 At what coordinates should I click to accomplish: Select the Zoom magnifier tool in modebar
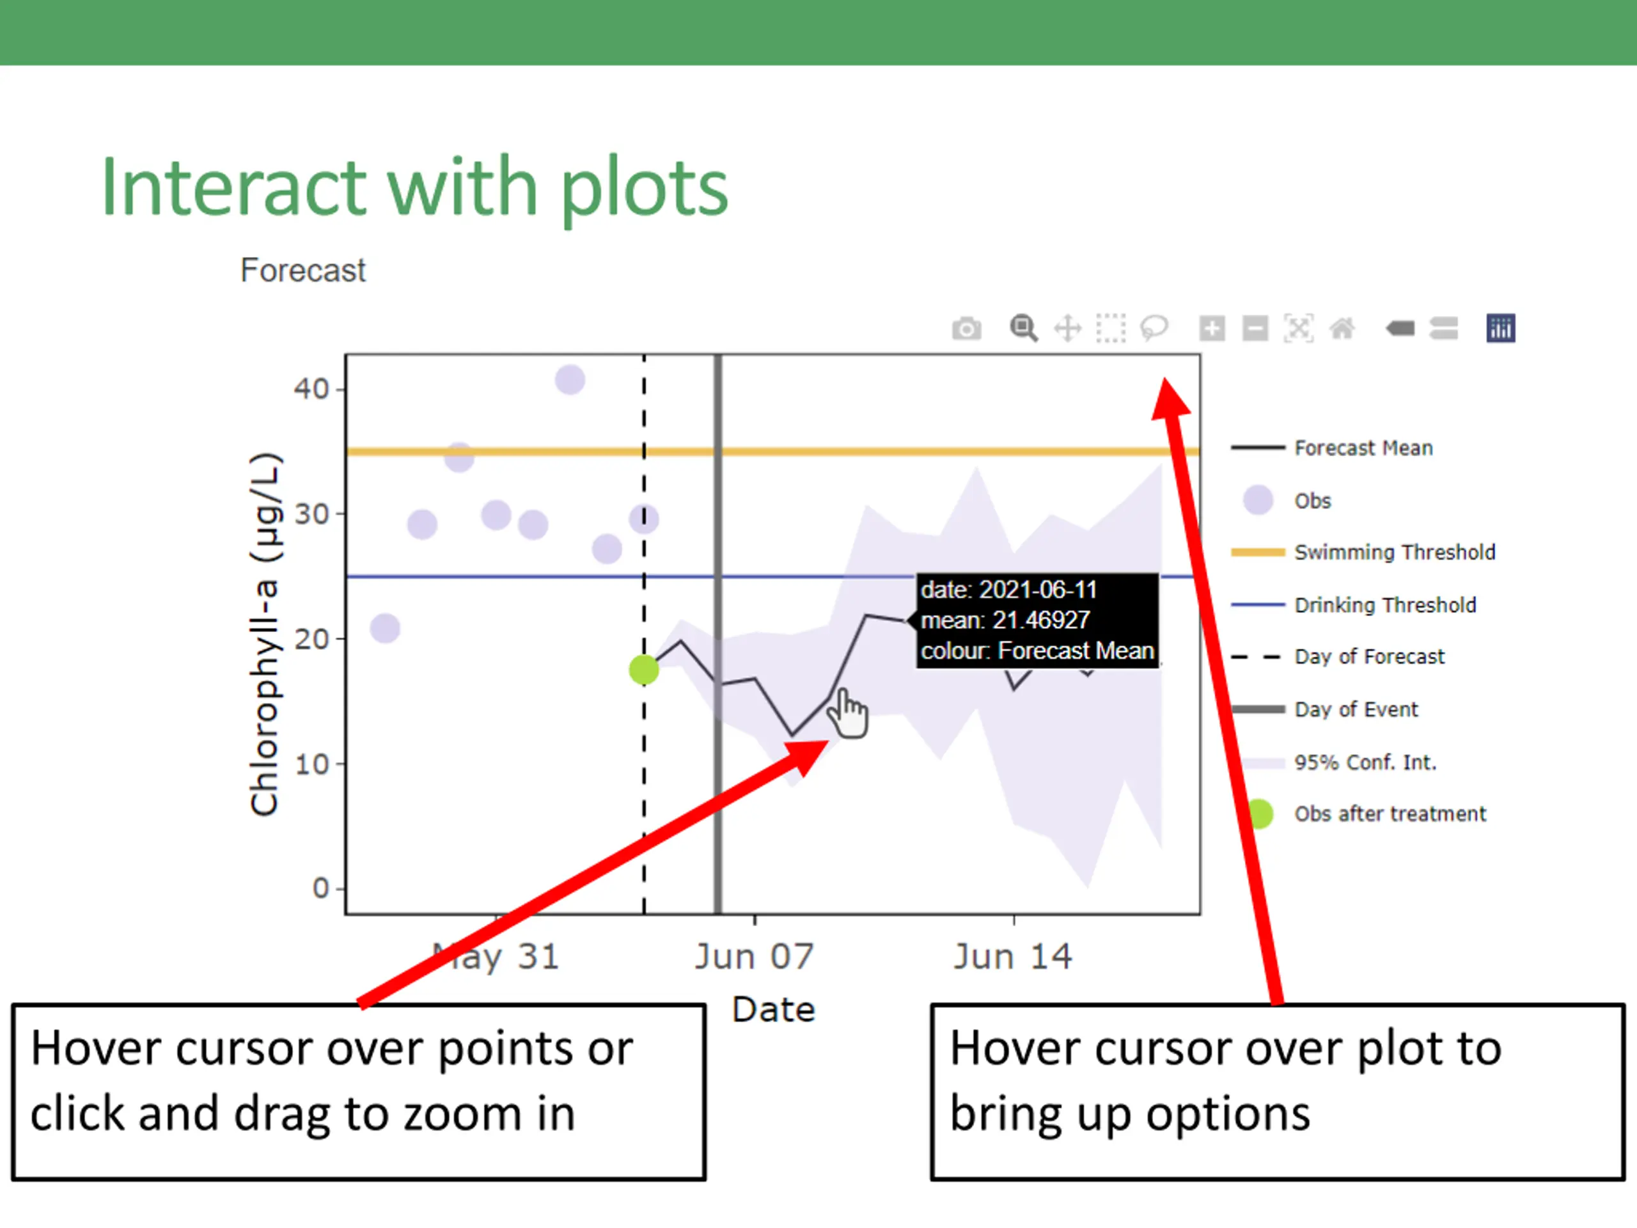(x=1024, y=328)
